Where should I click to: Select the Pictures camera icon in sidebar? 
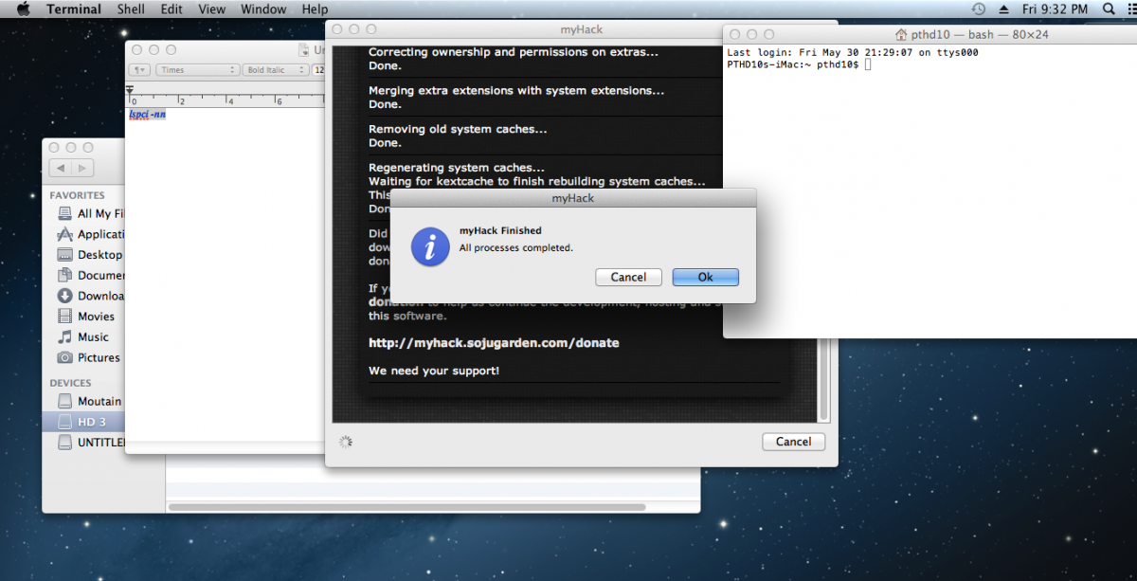(x=65, y=358)
